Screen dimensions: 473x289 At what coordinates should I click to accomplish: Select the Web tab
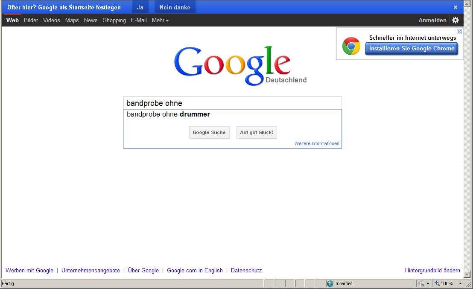12,20
